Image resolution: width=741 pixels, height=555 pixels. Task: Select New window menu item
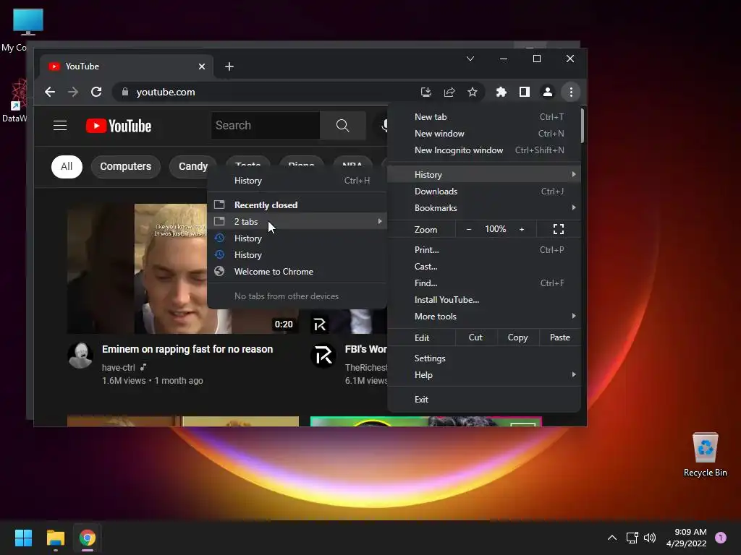pos(484,134)
